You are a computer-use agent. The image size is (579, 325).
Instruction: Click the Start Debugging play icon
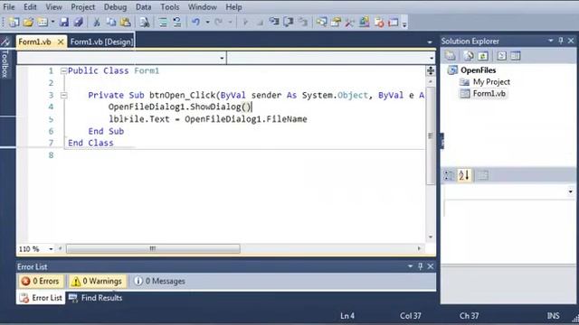(x=245, y=22)
